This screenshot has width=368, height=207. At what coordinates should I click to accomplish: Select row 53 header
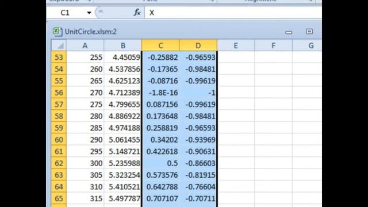(x=59, y=57)
